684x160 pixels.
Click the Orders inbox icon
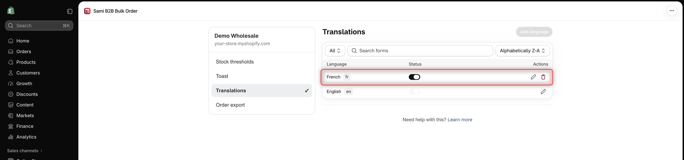pos(11,52)
